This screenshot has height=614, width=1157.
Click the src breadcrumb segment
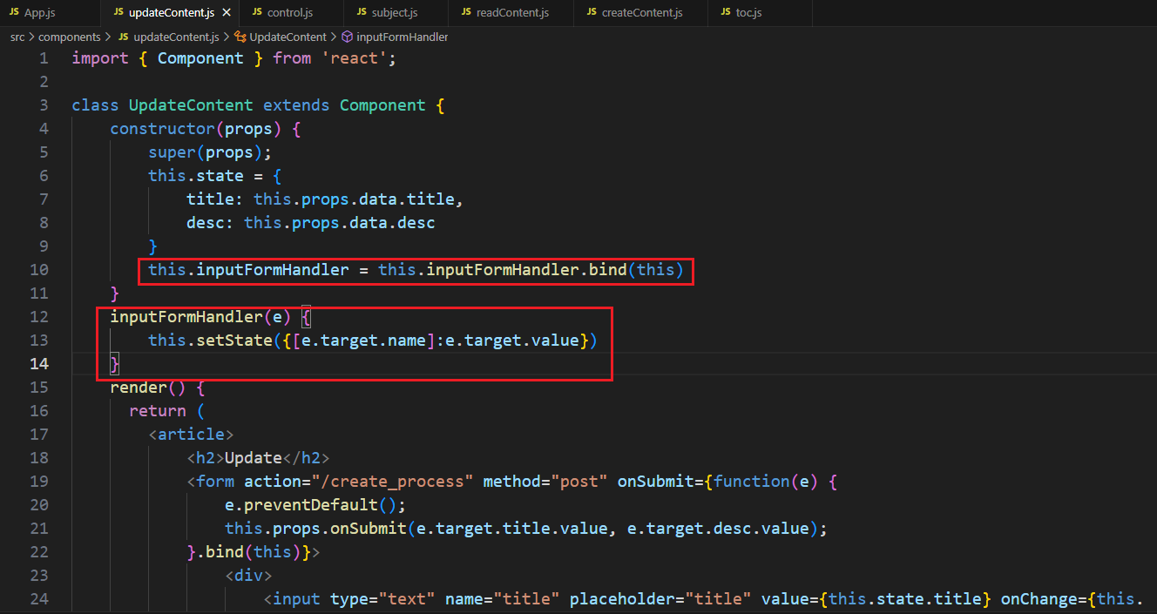tap(17, 37)
